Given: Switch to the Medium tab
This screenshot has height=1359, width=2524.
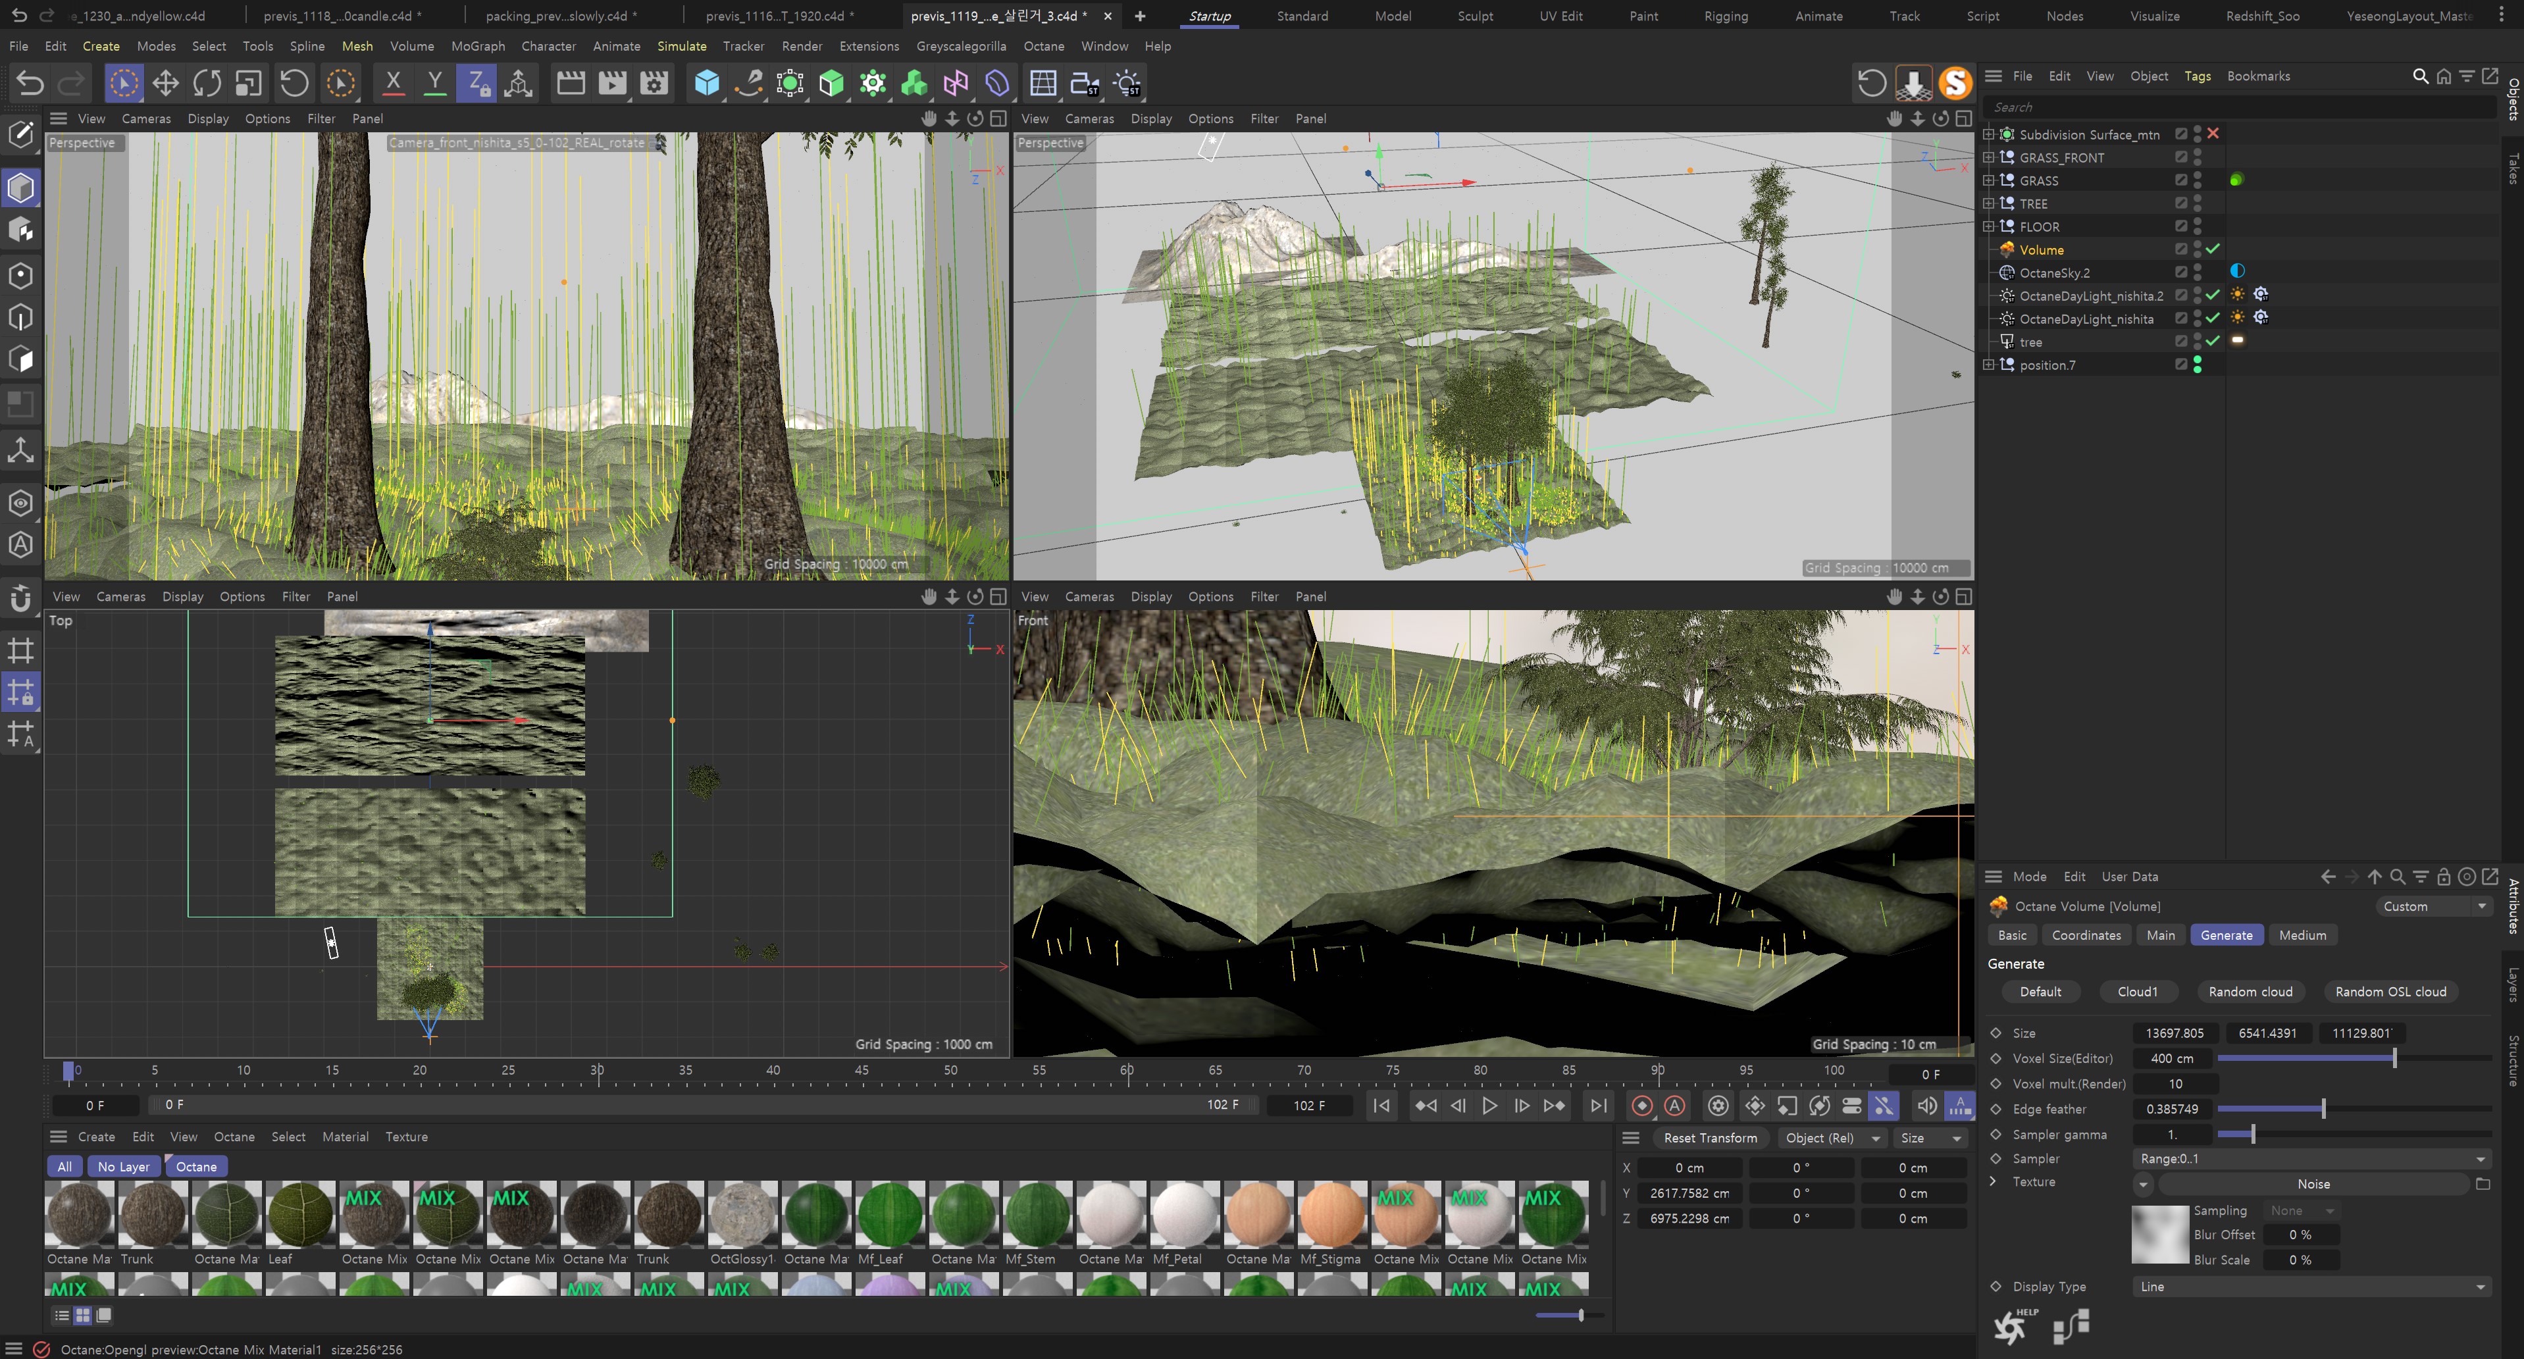Looking at the screenshot, I should tap(2302, 935).
